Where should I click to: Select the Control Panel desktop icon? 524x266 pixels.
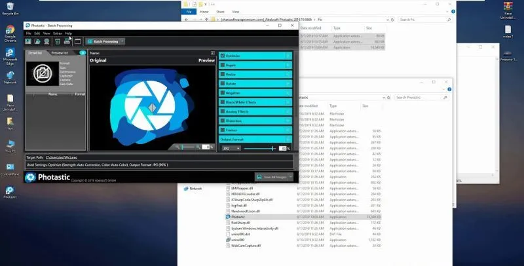click(x=10, y=170)
